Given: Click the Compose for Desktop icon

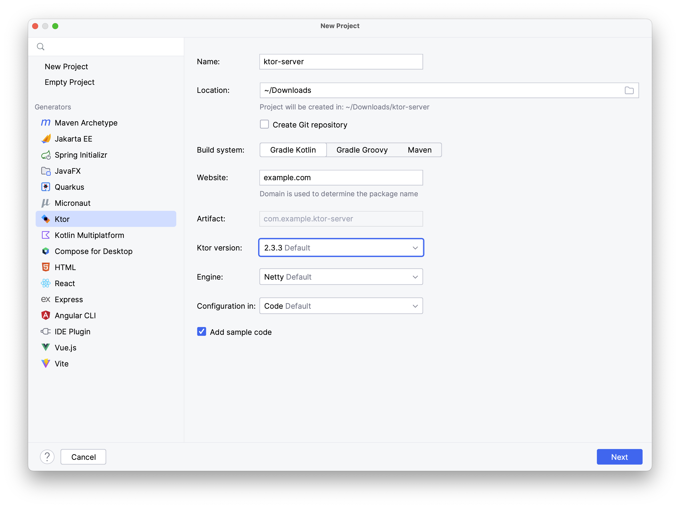Looking at the screenshot, I should point(45,251).
